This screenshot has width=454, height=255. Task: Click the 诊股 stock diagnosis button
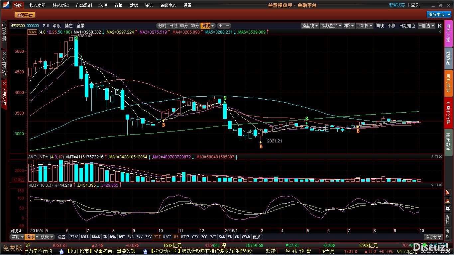pyautogui.click(x=57, y=26)
